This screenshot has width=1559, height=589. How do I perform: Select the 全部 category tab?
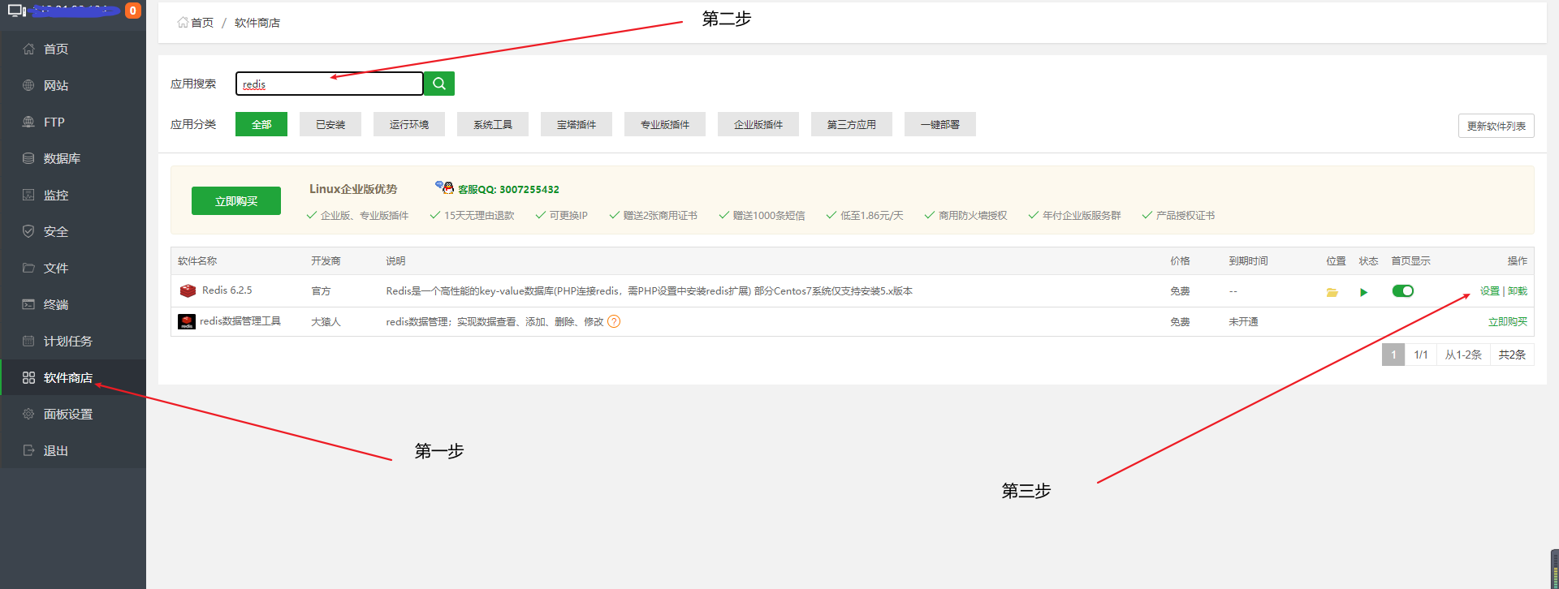(261, 124)
